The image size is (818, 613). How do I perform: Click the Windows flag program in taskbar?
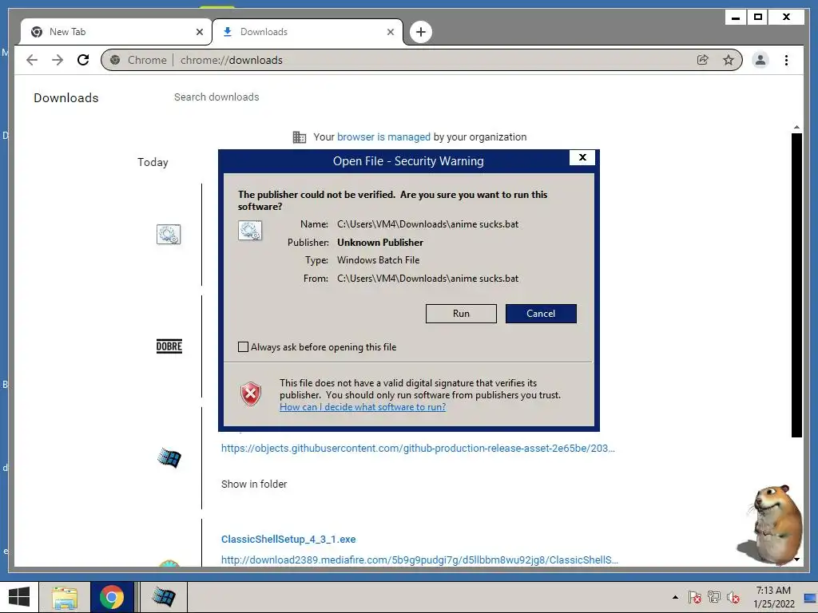pyautogui.click(x=163, y=597)
